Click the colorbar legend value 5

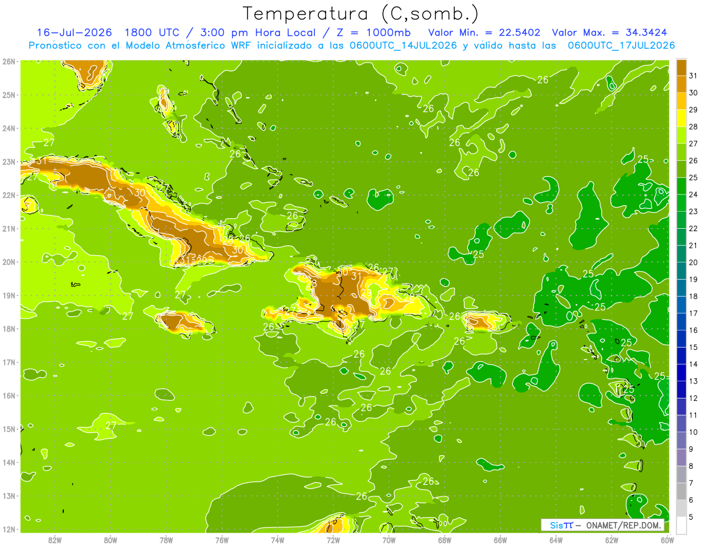click(x=691, y=517)
